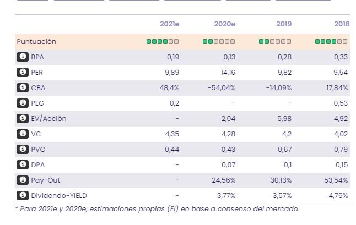Click the 2019 Pay-Out value 30,13%

tap(281, 180)
